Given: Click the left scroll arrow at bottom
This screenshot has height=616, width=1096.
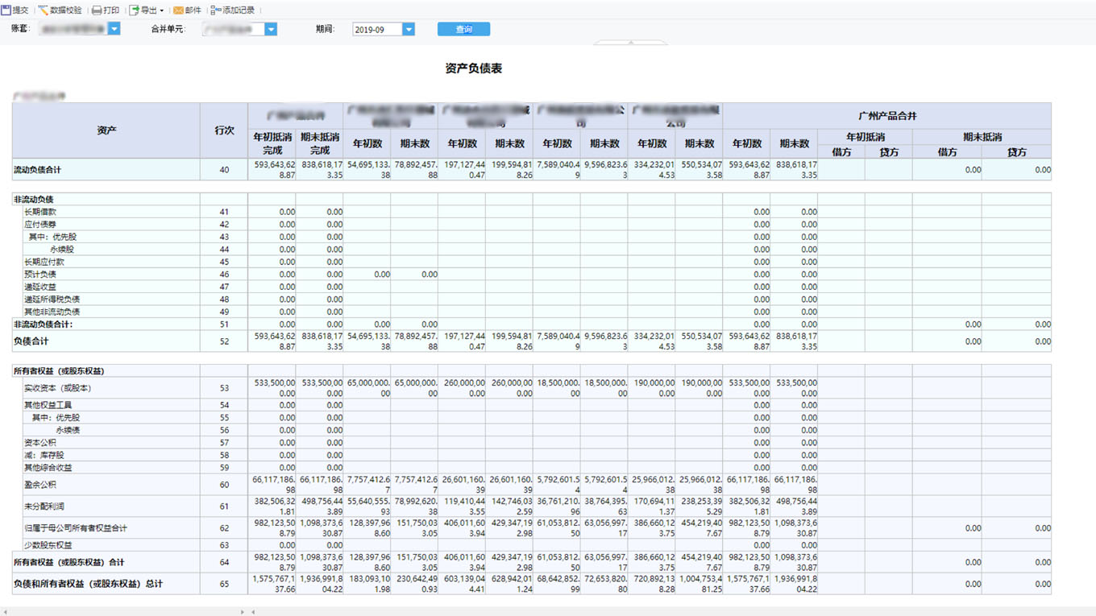Looking at the screenshot, I should (x=4, y=612).
